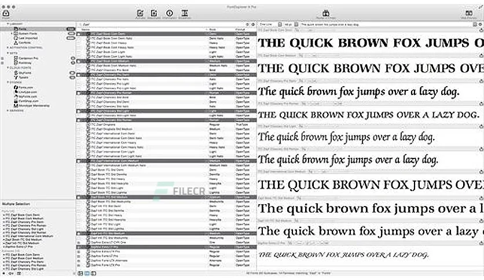Click the second set under Sets
This screenshot has height=280, width=484.
(x=25, y=63)
